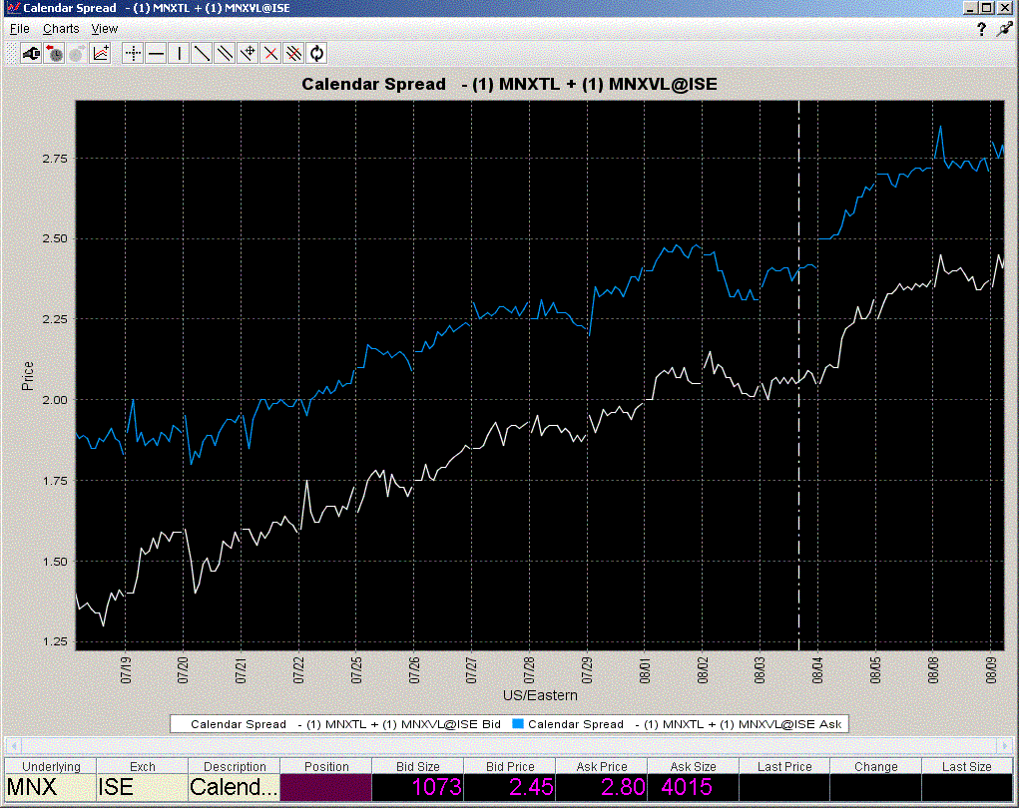Click the Position column header
This screenshot has height=808, width=1019.
click(x=325, y=766)
